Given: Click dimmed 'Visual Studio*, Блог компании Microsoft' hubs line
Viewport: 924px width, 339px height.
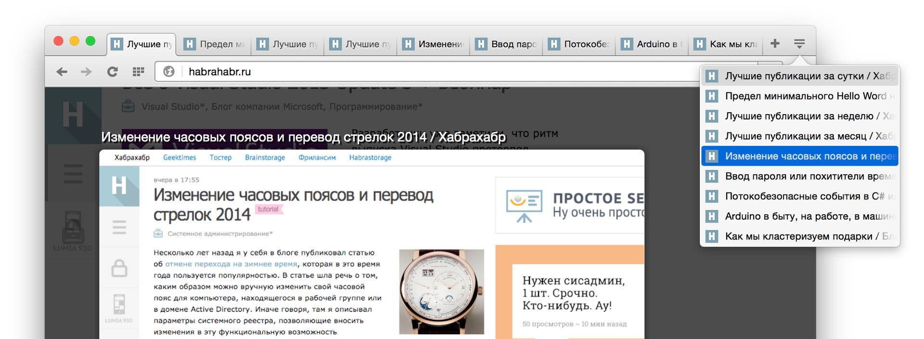Looking at the screenshot, I should point(282,106).
